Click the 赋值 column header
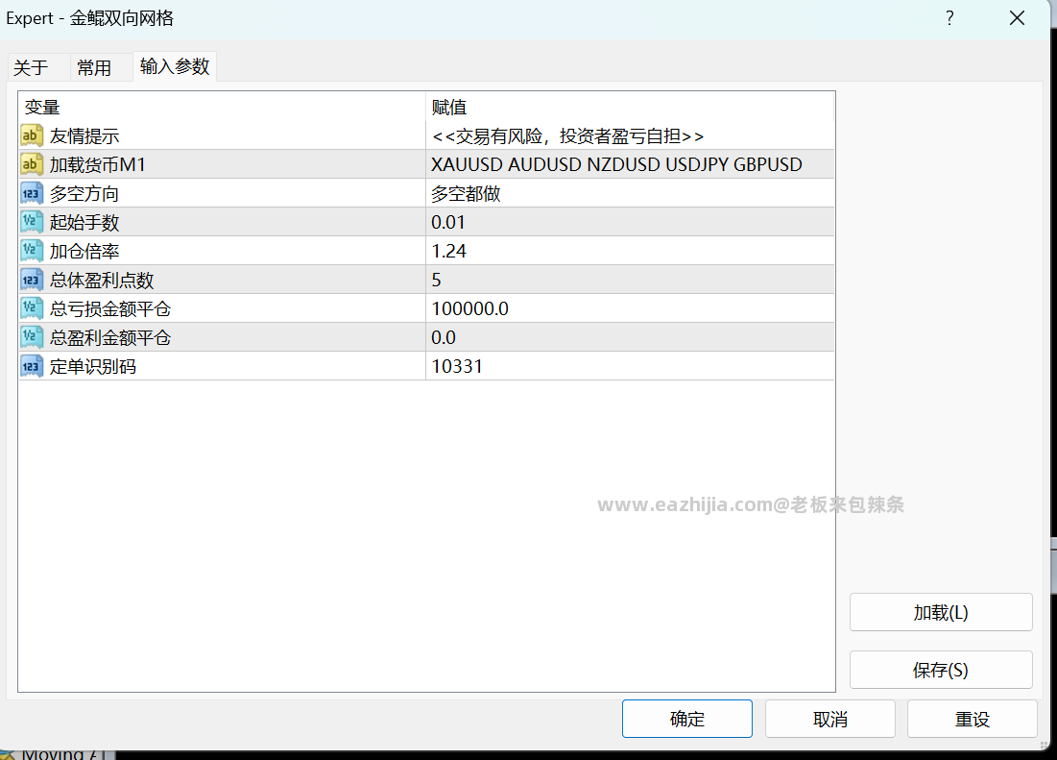This screenshot has width=1057, height=760. point(630,107)
